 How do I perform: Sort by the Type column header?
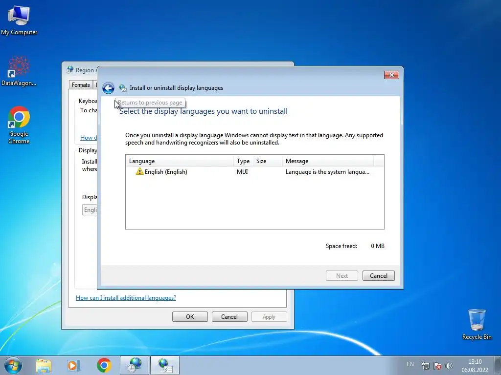243,161
